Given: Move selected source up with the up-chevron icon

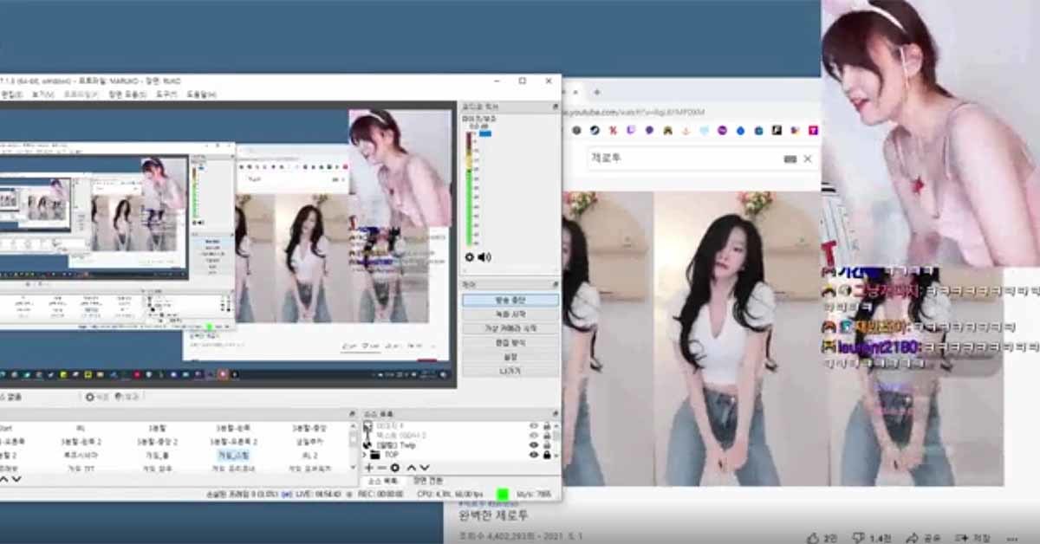Looking at the screenshot, I should click(x=413, y=468).
